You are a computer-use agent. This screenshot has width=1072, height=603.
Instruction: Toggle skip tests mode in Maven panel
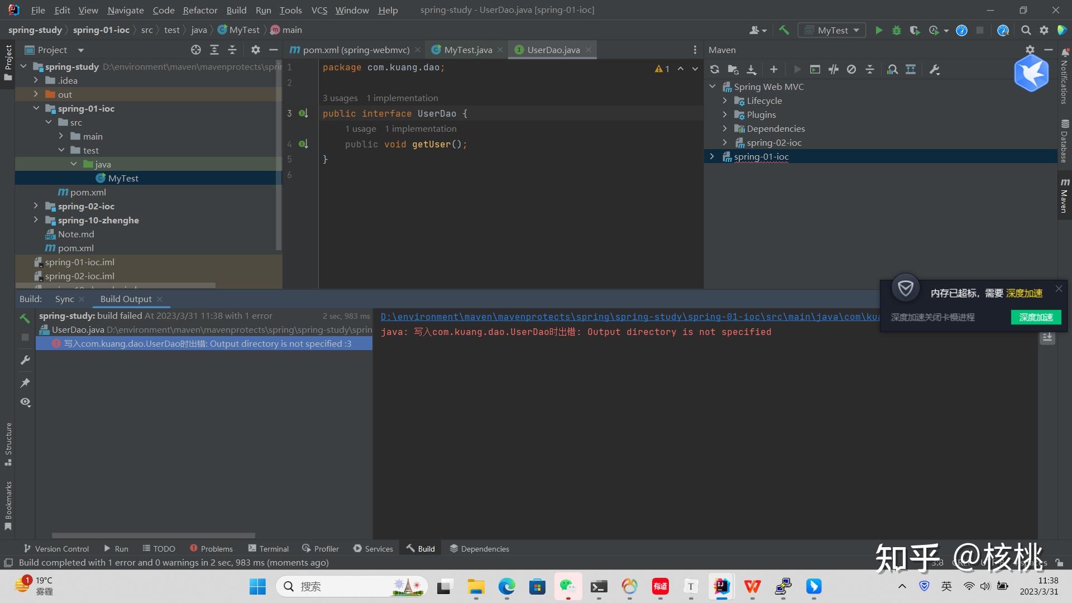pyautogui.click(x=834, y=69)
